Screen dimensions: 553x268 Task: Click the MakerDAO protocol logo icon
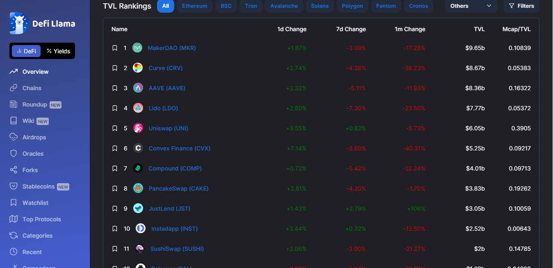pos(137,48)
